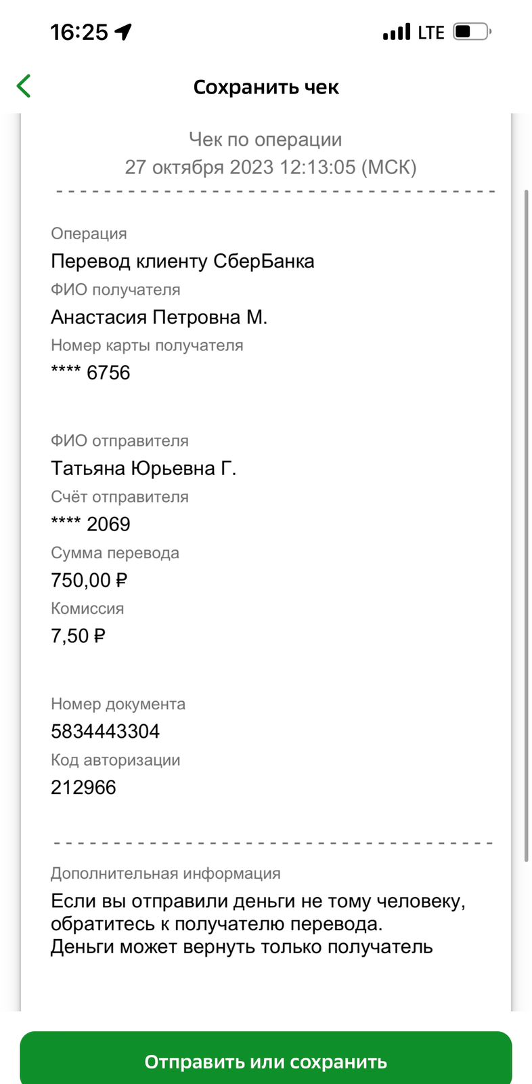Tap the cellular signal bars icon
This screenshot has width=532, height=1084.
tap(397, 32)
